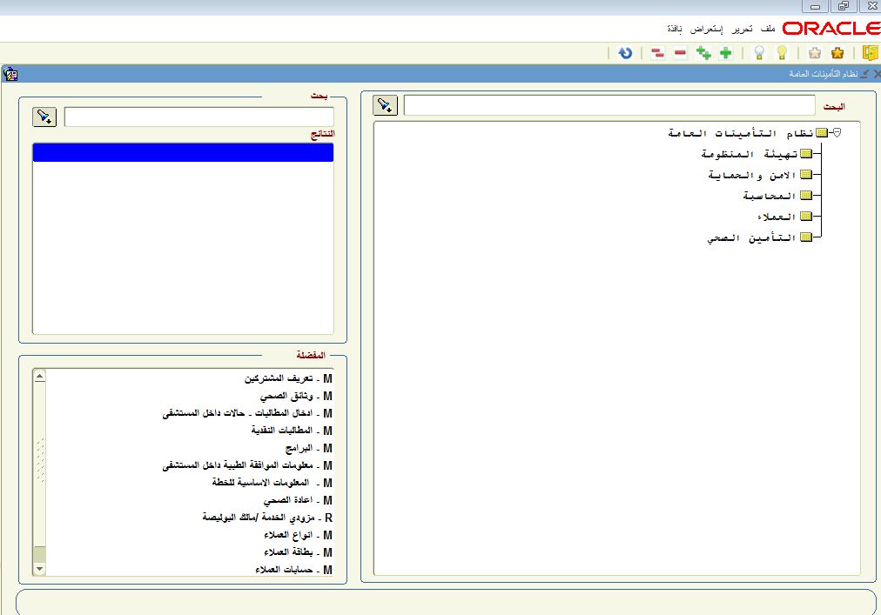Viewport: 881px width, 615px height.
Task: Click the gold star favorites icon
Action: tap(837, 53)
